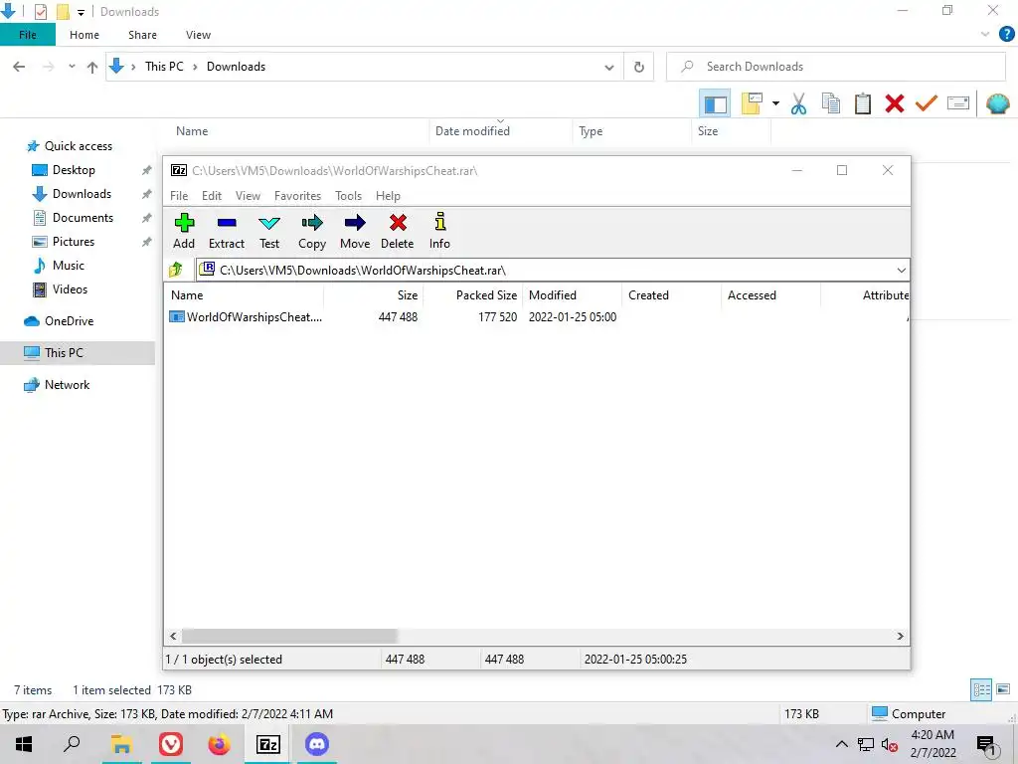Click the shell globe icon in Explorer toolbar

point(998,103)
